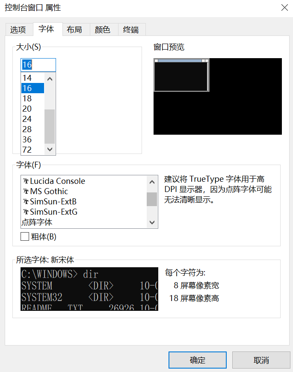Click the selected font sample preview

coord(89,289)
